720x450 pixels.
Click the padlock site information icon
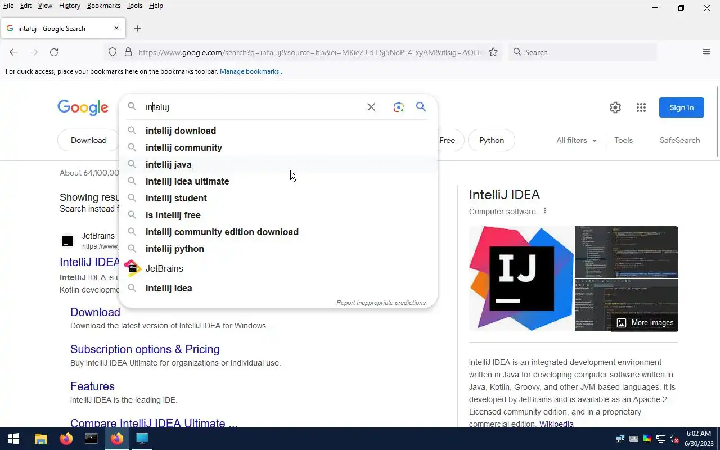[x=128, y=52]
